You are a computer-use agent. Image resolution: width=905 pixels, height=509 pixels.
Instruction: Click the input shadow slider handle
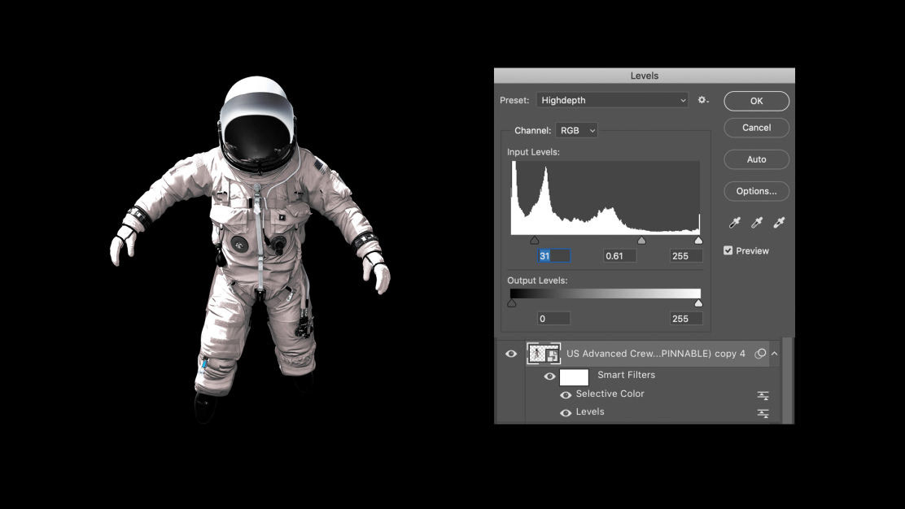pos(535,241)
